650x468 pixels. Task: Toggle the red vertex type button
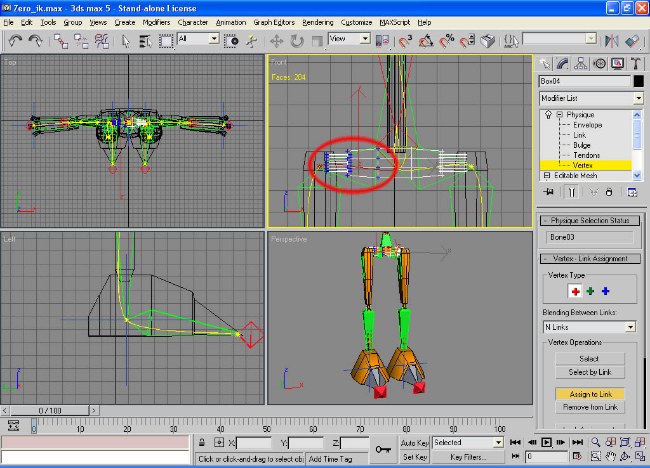click(x=575, y=291)
